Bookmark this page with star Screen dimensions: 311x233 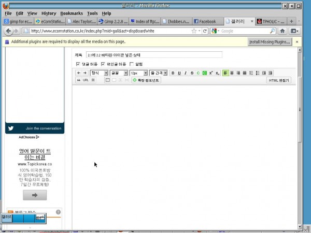pyautogui.click(x=194, y=31)
